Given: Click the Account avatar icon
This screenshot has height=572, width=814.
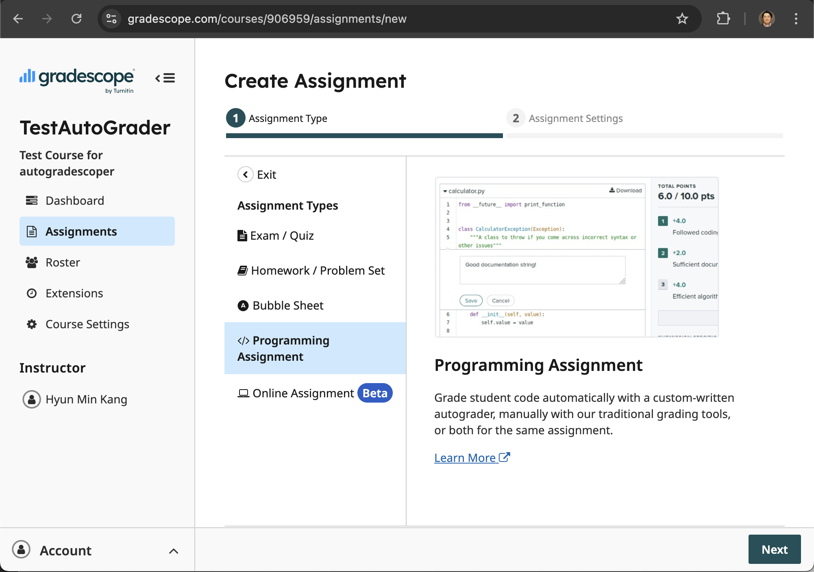Looking at the screenshot, I should (x=21, y=550).
